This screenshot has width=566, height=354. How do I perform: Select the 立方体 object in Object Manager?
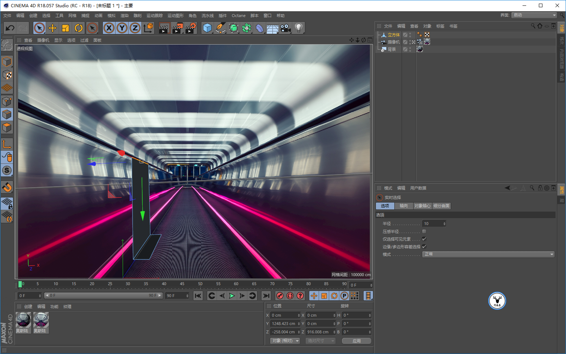394,35
